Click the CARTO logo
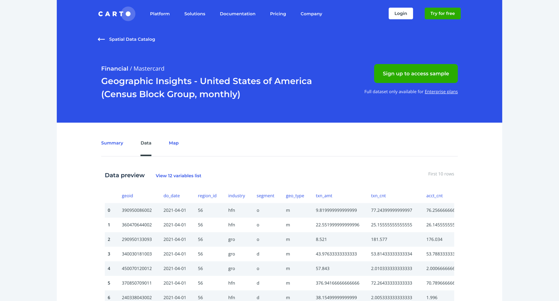The image size is (559, 301). point(116,14)
